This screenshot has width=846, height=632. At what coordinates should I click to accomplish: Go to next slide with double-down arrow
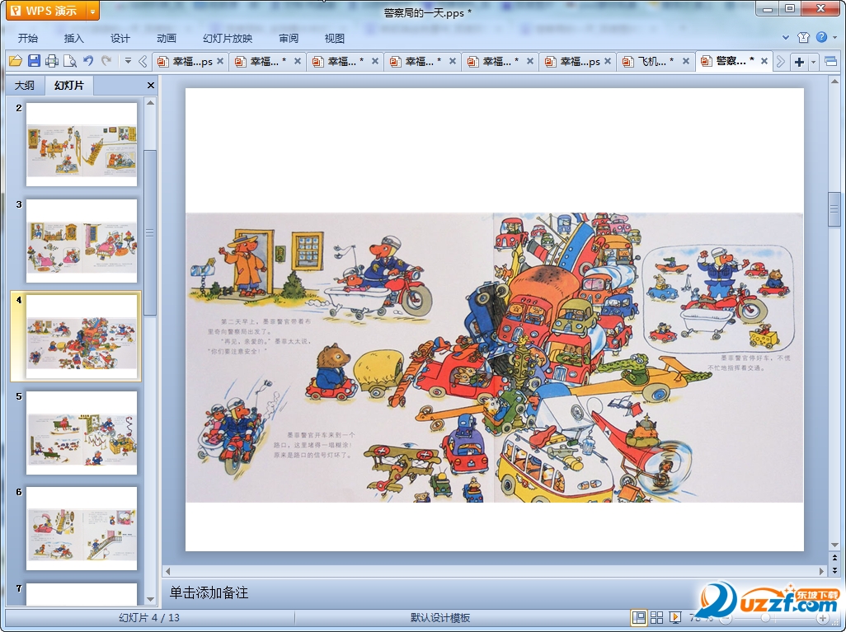834,569
